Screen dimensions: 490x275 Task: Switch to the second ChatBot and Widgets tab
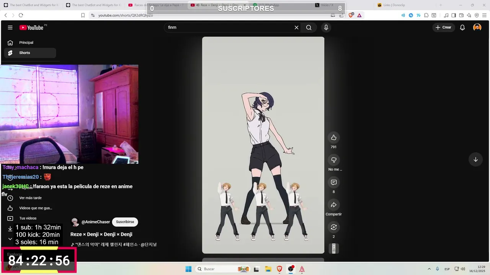click(x=93, y=5)
